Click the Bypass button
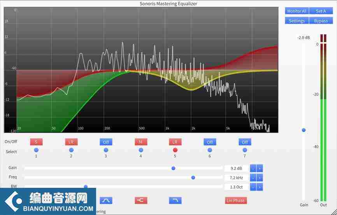337x215 pixels. 321,21
